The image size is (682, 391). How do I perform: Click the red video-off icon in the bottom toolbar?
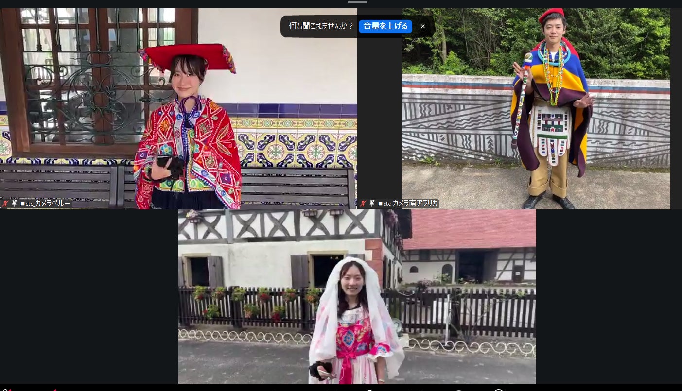pyautogui.click(x=54, y=389)
